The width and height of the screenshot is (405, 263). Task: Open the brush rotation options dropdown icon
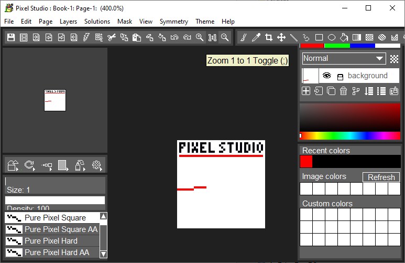[30, 165]
